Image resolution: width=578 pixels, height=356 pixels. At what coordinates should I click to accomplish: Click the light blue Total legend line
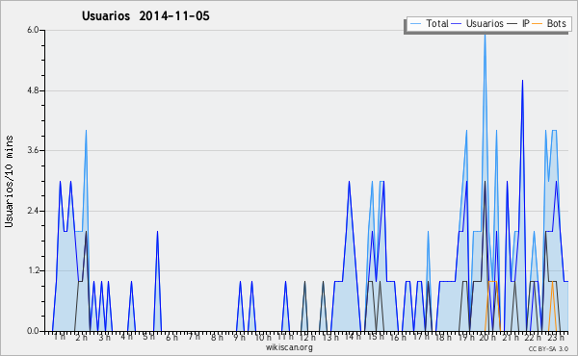point(415,24)
